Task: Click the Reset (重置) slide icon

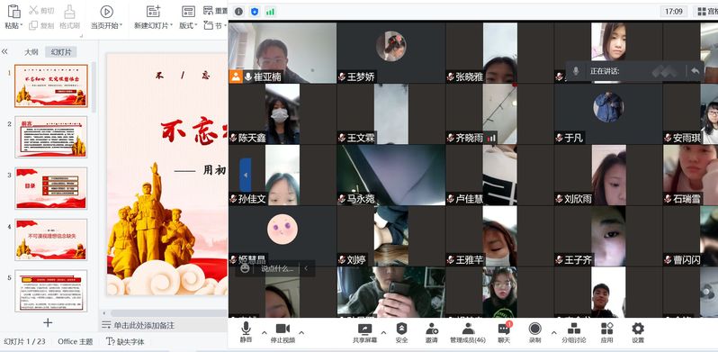Action: click(x=209, y=10)
